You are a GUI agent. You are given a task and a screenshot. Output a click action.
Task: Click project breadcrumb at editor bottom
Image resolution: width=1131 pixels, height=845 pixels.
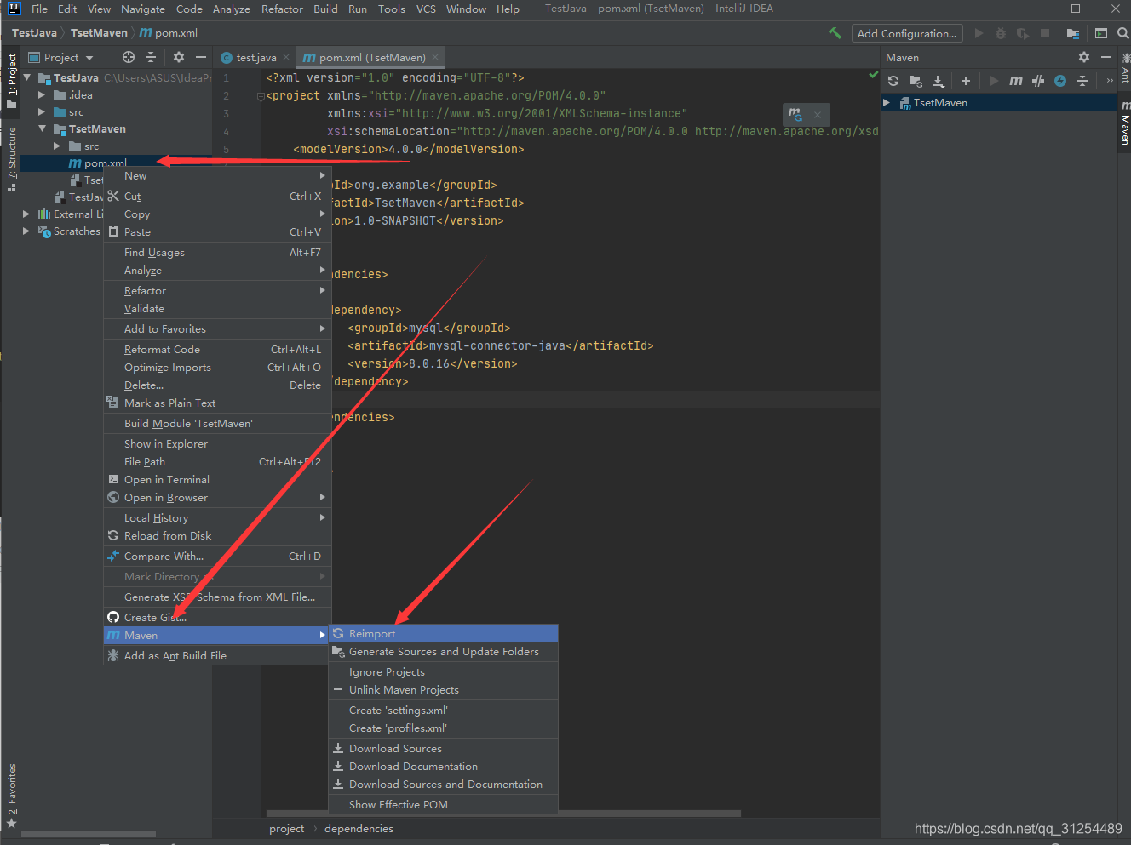point(286,828)
